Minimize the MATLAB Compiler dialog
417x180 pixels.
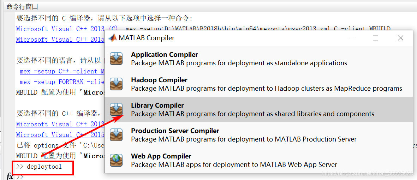pos(351,38)
